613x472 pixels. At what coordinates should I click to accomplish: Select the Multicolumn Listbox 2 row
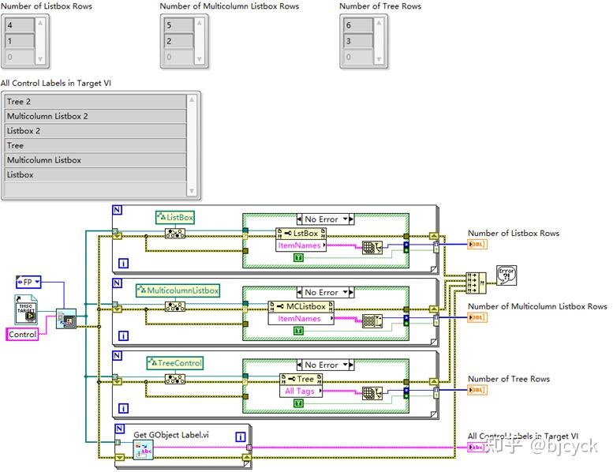(x=95, y=116)
